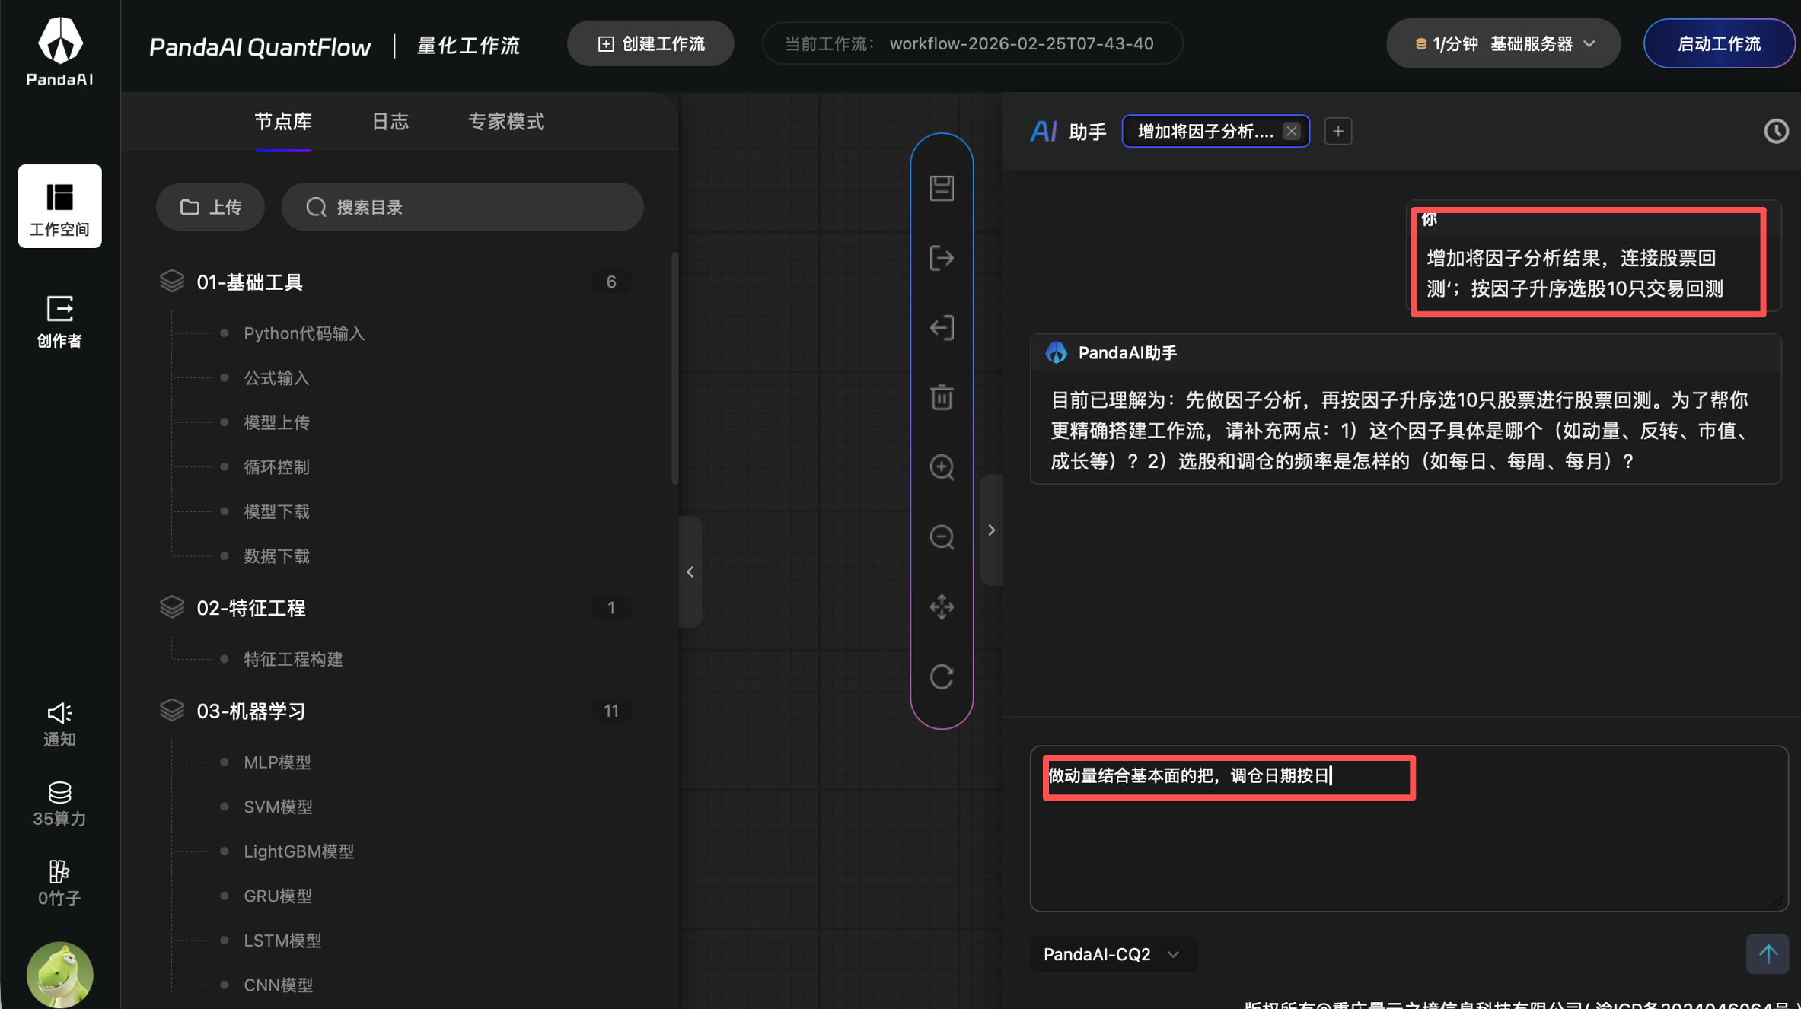Switch to the 专家模式 tab
This screenshot has height=1009, width=1801.
click(506, 122)
